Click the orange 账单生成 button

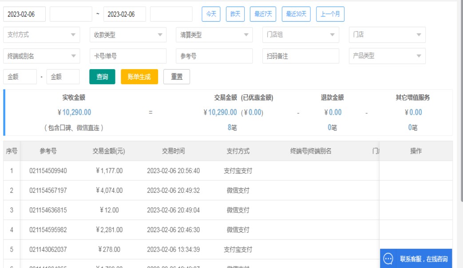[x=139, y=77]
